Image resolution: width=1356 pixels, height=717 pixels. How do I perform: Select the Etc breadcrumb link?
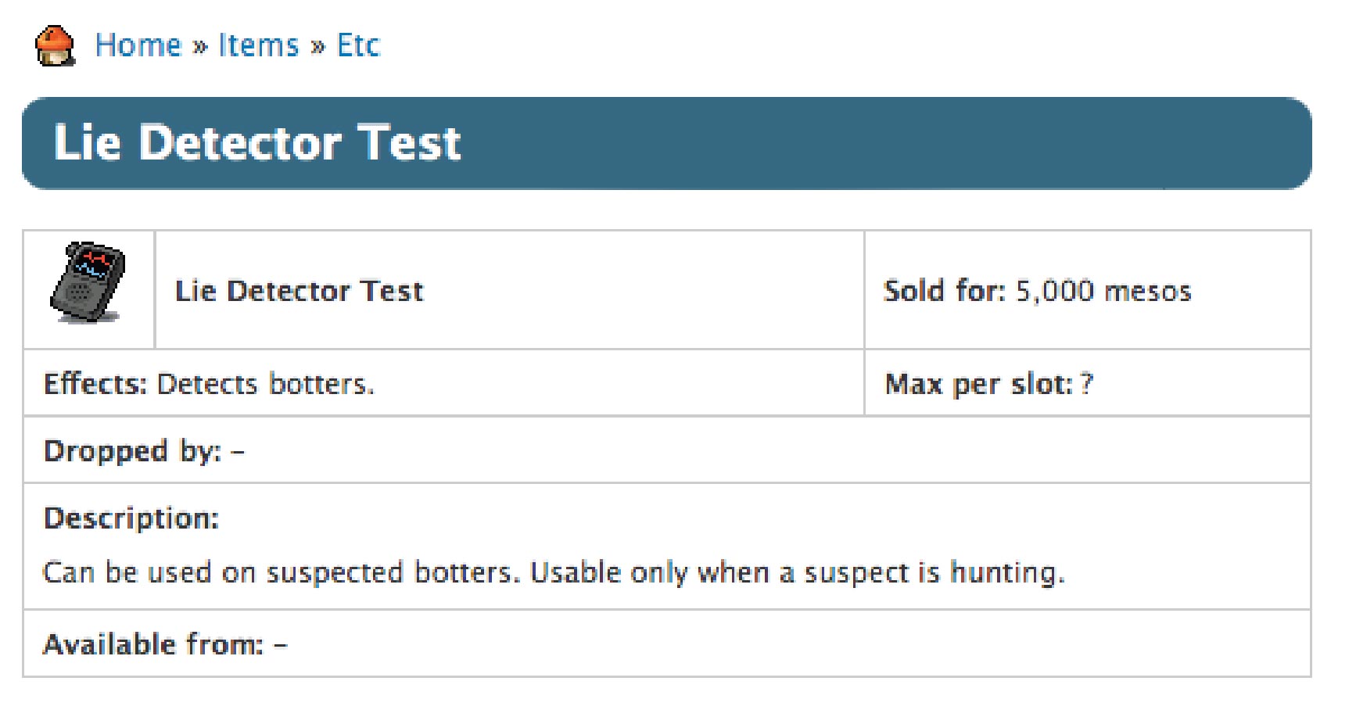[357, 45]
